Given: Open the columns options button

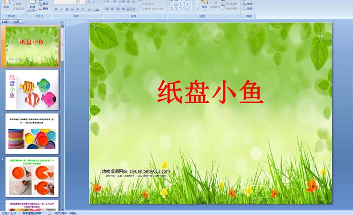Looking at the screenshot, I should point(134,9).
